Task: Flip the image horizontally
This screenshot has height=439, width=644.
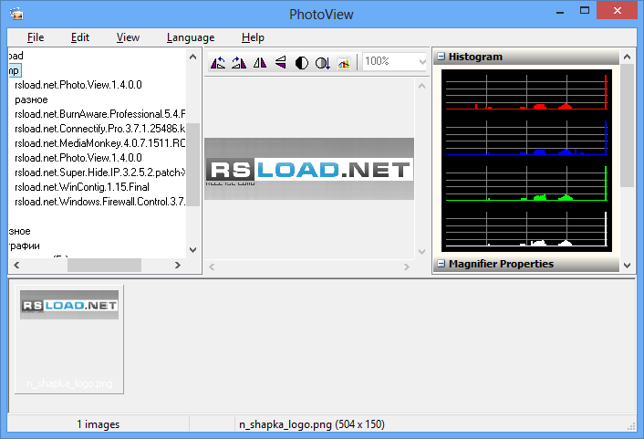Action: [x=260, y=63]
